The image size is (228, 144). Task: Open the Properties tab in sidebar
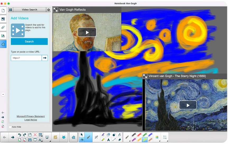(x=3, y=36)
